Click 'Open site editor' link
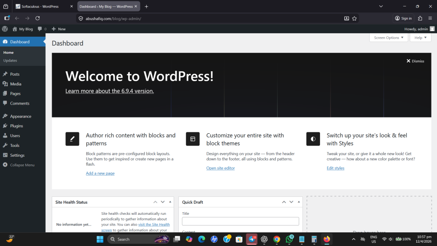 coord(221,168)
